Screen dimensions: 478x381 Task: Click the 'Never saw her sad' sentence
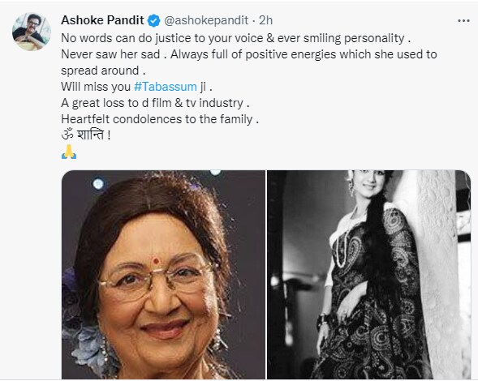[113, 54]
